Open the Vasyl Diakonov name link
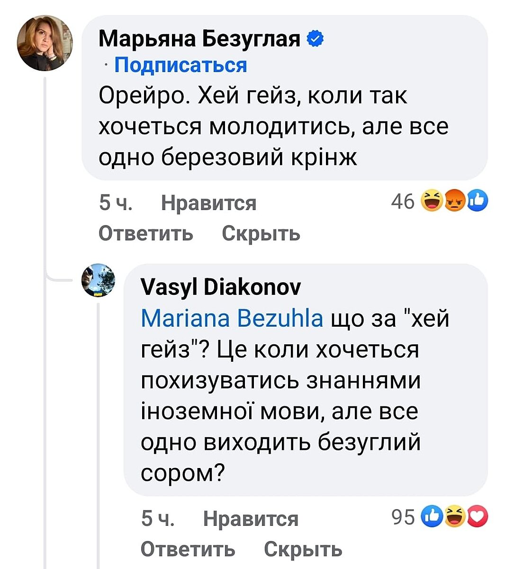 [221, 286]
